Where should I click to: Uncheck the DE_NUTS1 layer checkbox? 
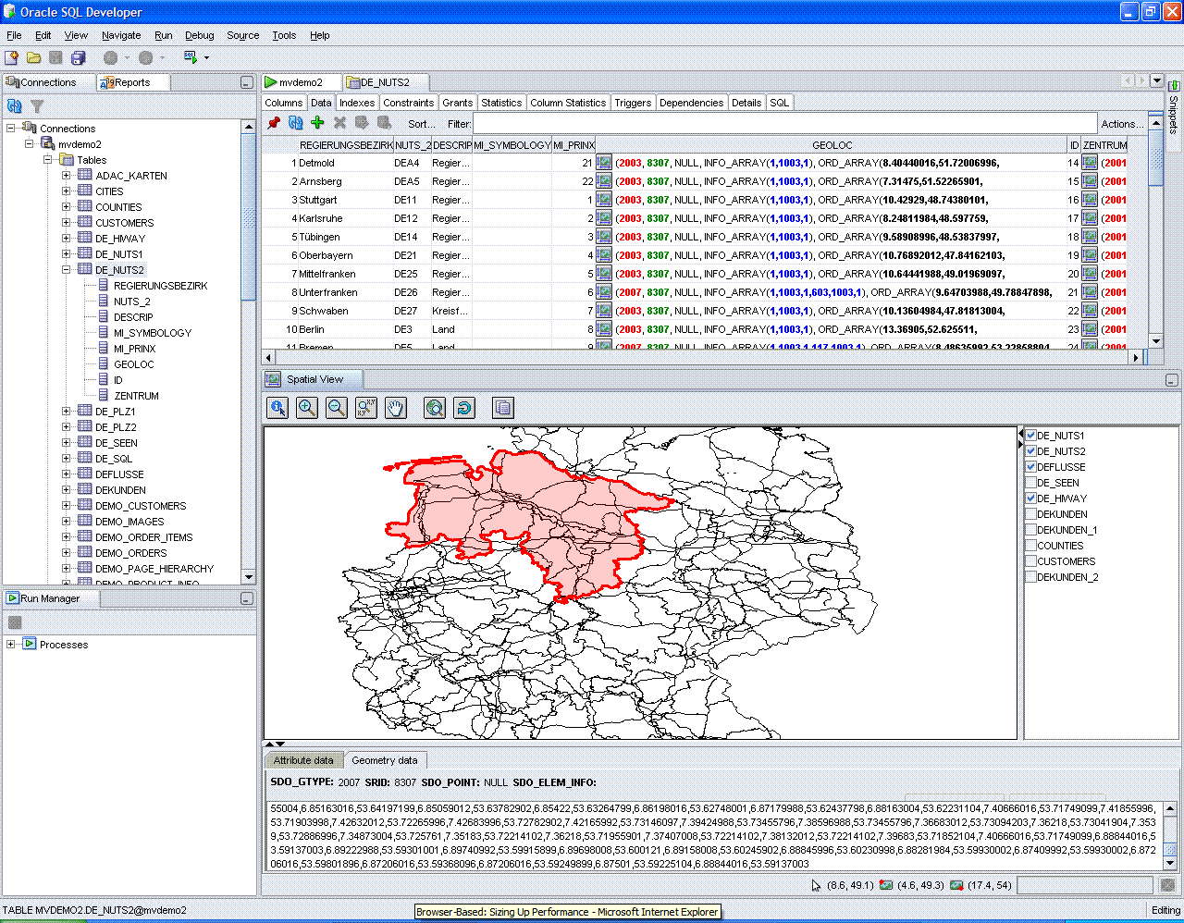click(1030, 436)
